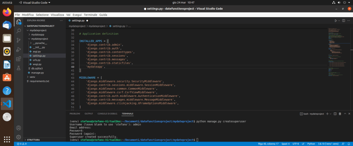
Task: Kill terminal with the trash icon
Action: click(x=340, y=114)
